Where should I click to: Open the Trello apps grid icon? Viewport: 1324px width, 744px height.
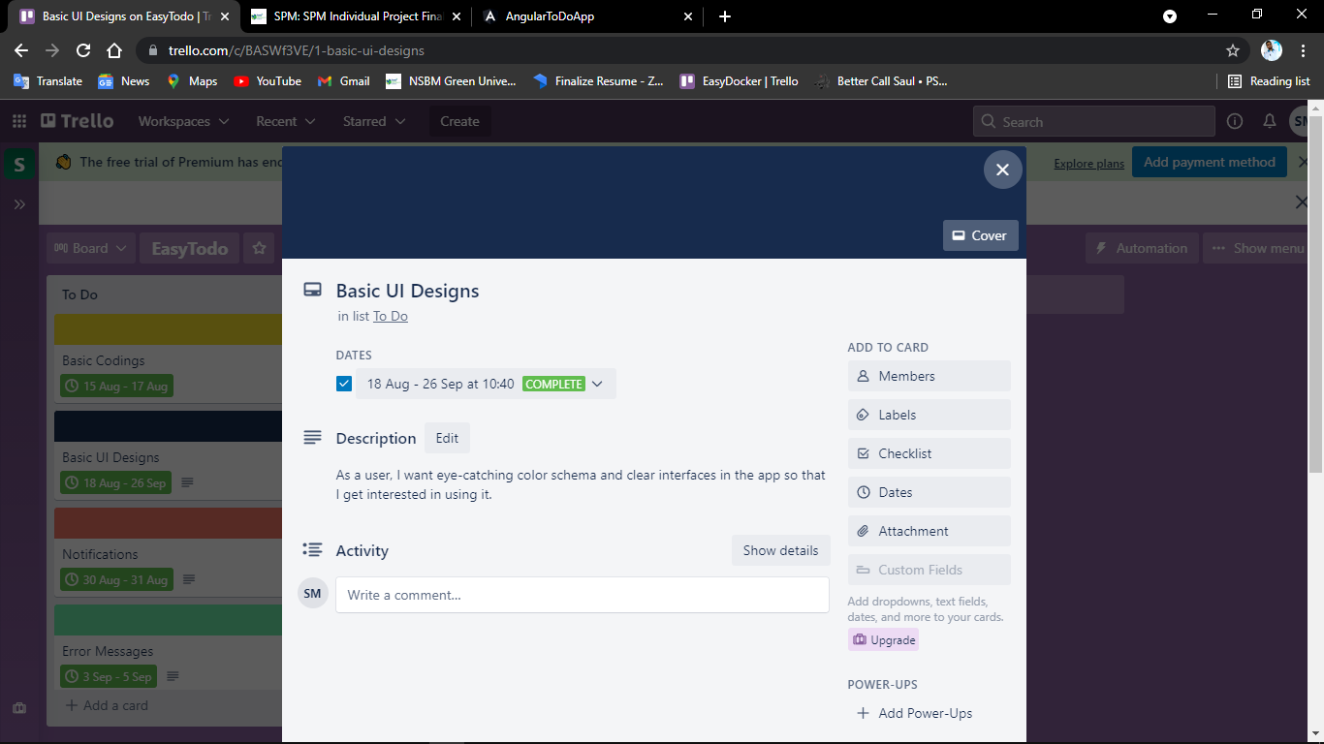(19, 121)
